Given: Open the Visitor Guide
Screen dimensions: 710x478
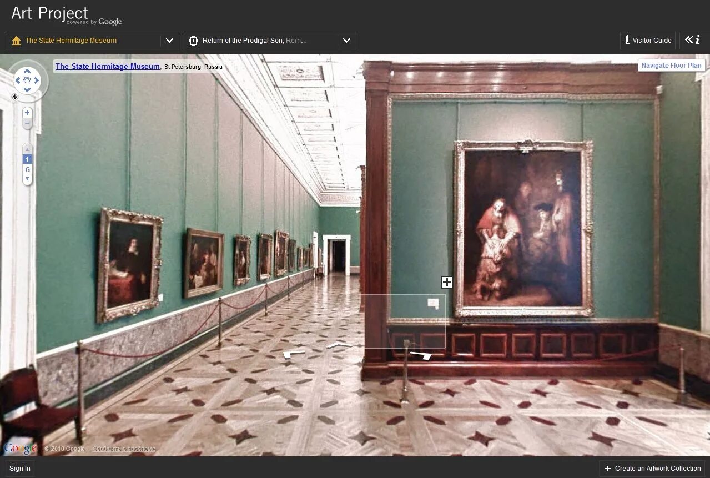Looking at the screenshot, I should tap(648, 40).
